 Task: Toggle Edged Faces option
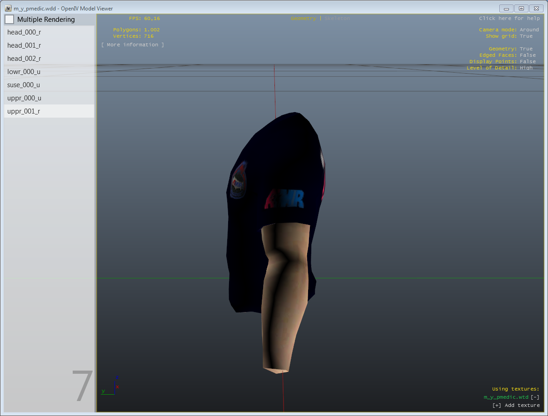(x=528, y=55)
